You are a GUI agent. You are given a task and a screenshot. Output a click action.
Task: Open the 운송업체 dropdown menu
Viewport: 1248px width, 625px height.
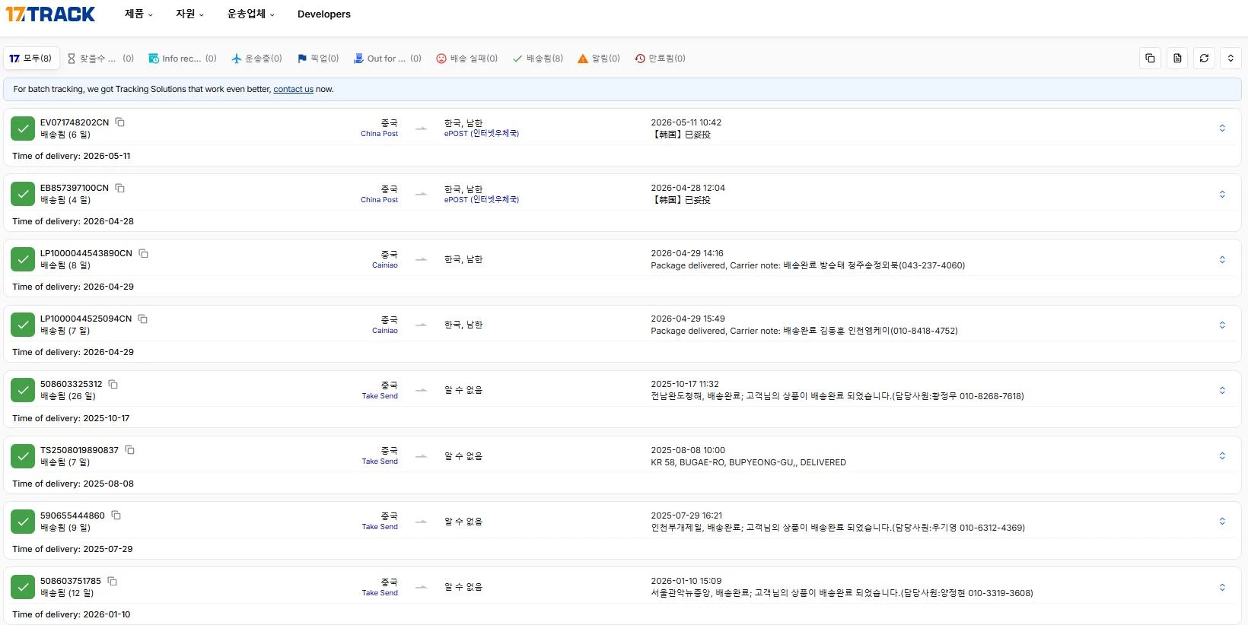pos(250,14)
